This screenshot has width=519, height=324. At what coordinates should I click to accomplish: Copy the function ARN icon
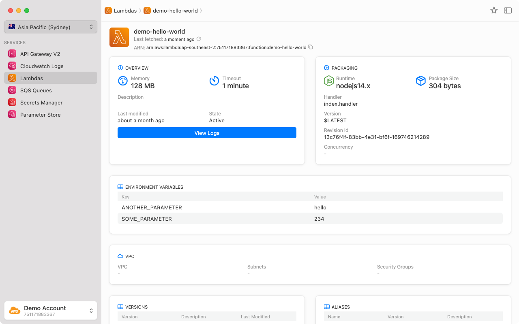pos(311,47)
